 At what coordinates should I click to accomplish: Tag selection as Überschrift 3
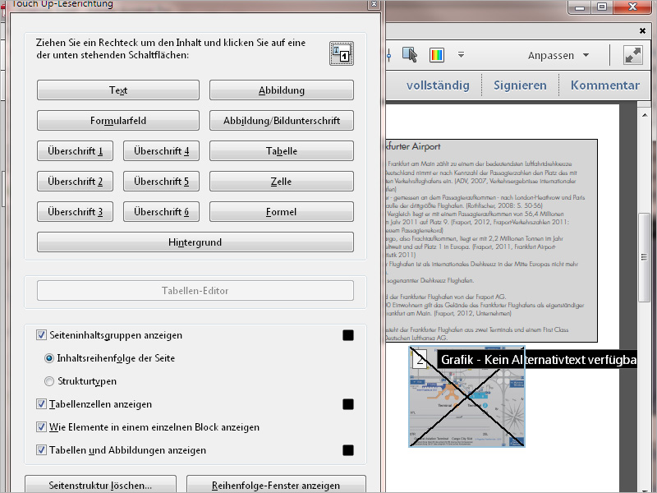click(75, 212)
